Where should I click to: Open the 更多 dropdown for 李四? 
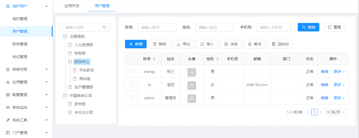click(339, 85)
